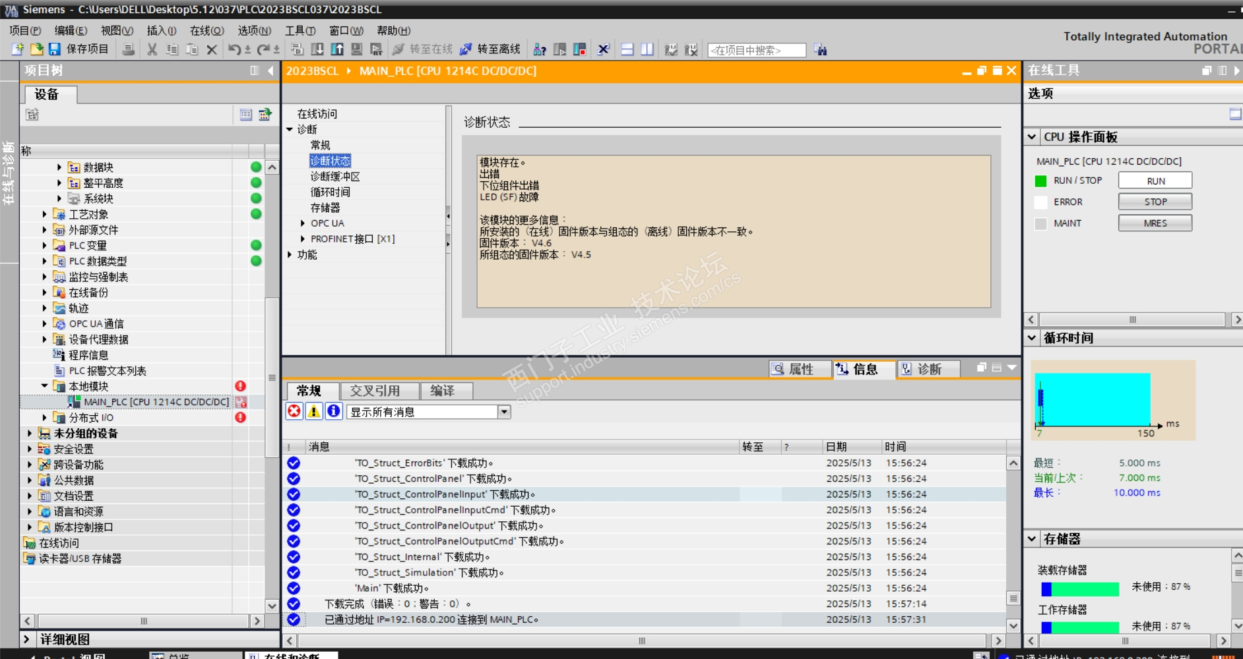This screenshot has width=1243, height=659.
Task: Click the copy icon in toolbar
Action: pyautogui.click(x=172, y=49)
